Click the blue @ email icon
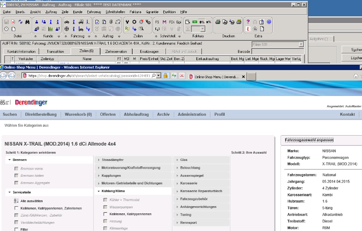 pyautogui.click(x=269, y=22)
